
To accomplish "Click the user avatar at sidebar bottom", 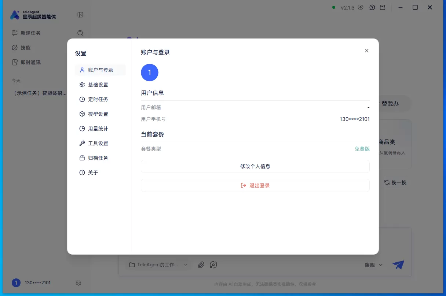I will [16, 283].
